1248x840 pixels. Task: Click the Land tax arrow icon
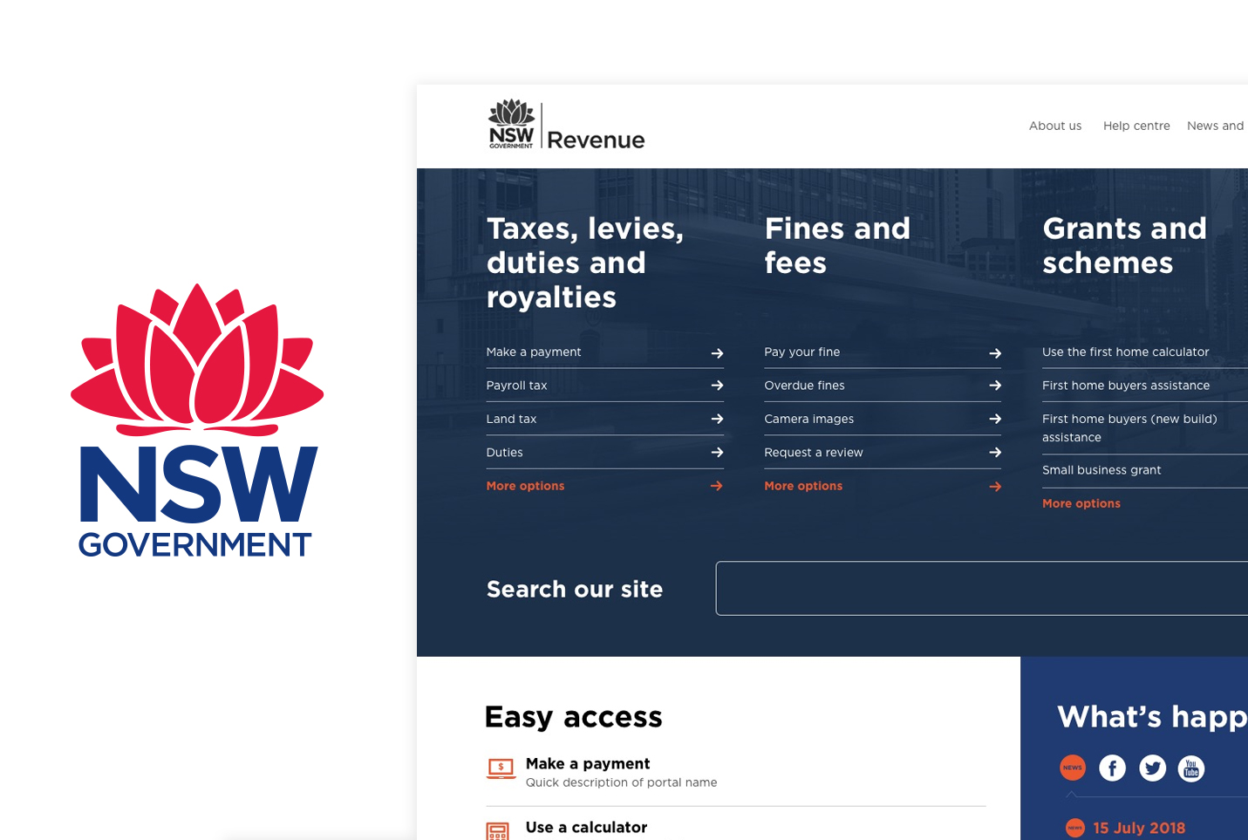717,419
